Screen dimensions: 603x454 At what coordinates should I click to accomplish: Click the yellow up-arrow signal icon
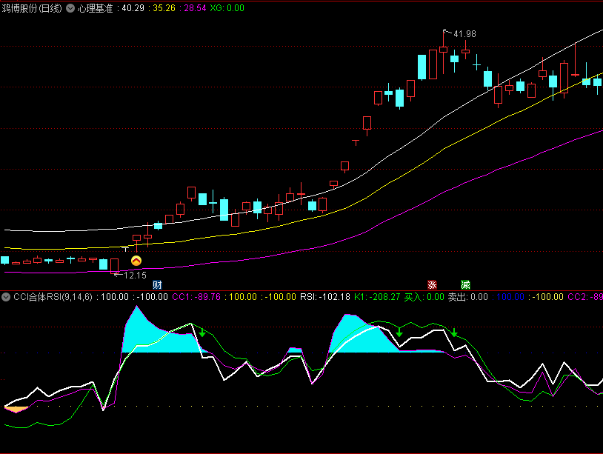point(136,261)
